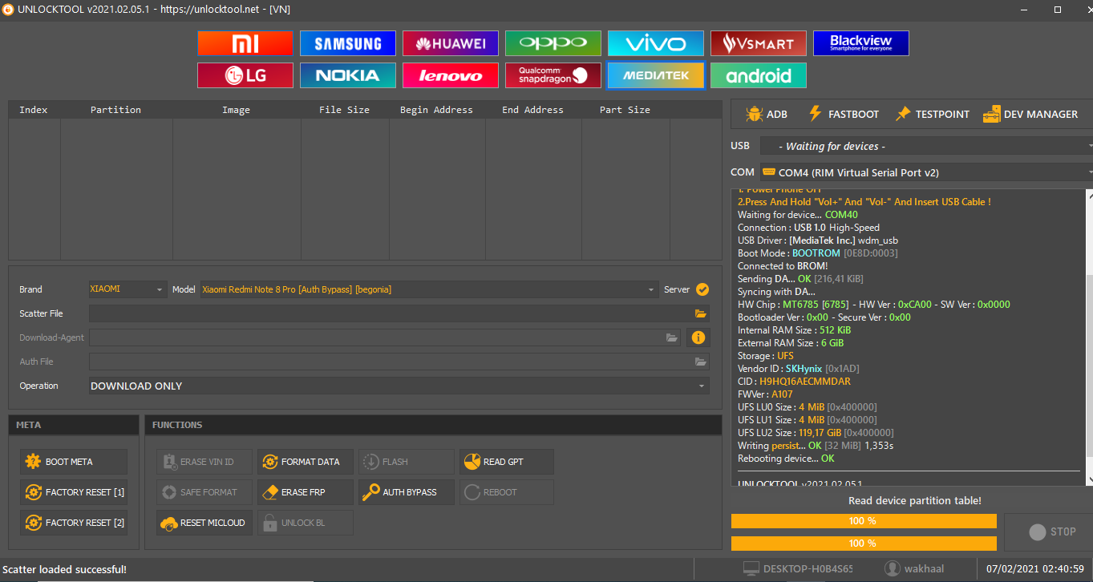Screen dimensions: 1093x582
Task: Click the upper 100% progress bar
Action: click(x=864, y=521)
